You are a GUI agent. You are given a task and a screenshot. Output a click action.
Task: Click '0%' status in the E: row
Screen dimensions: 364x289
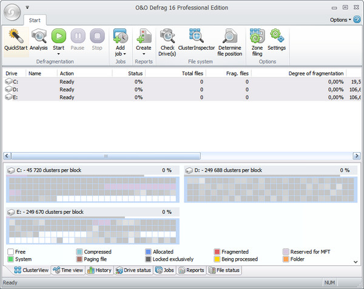point(138,98)
